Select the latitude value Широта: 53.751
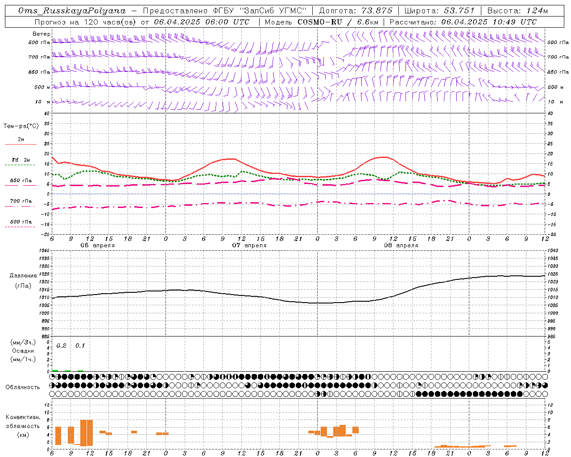Image resolution: width=571 pixels, height=457 pixels. pos(439,11)
